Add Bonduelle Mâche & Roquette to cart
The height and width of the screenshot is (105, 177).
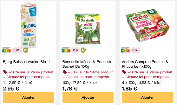88,97
